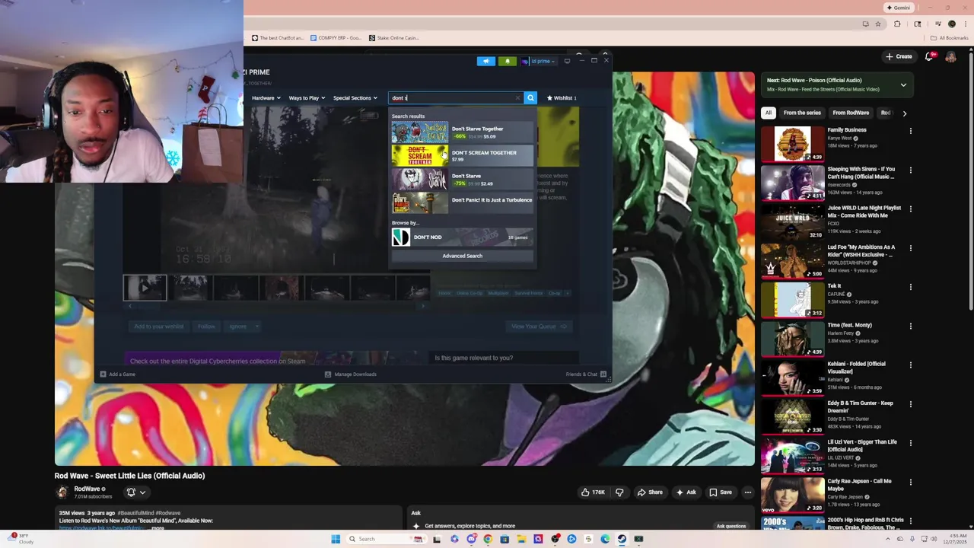Open Juice WRLD Late Night Playlist thumbnail
The height and width of the screenshot is (548, 974).
pyautogui.click(x=792, y=221)
